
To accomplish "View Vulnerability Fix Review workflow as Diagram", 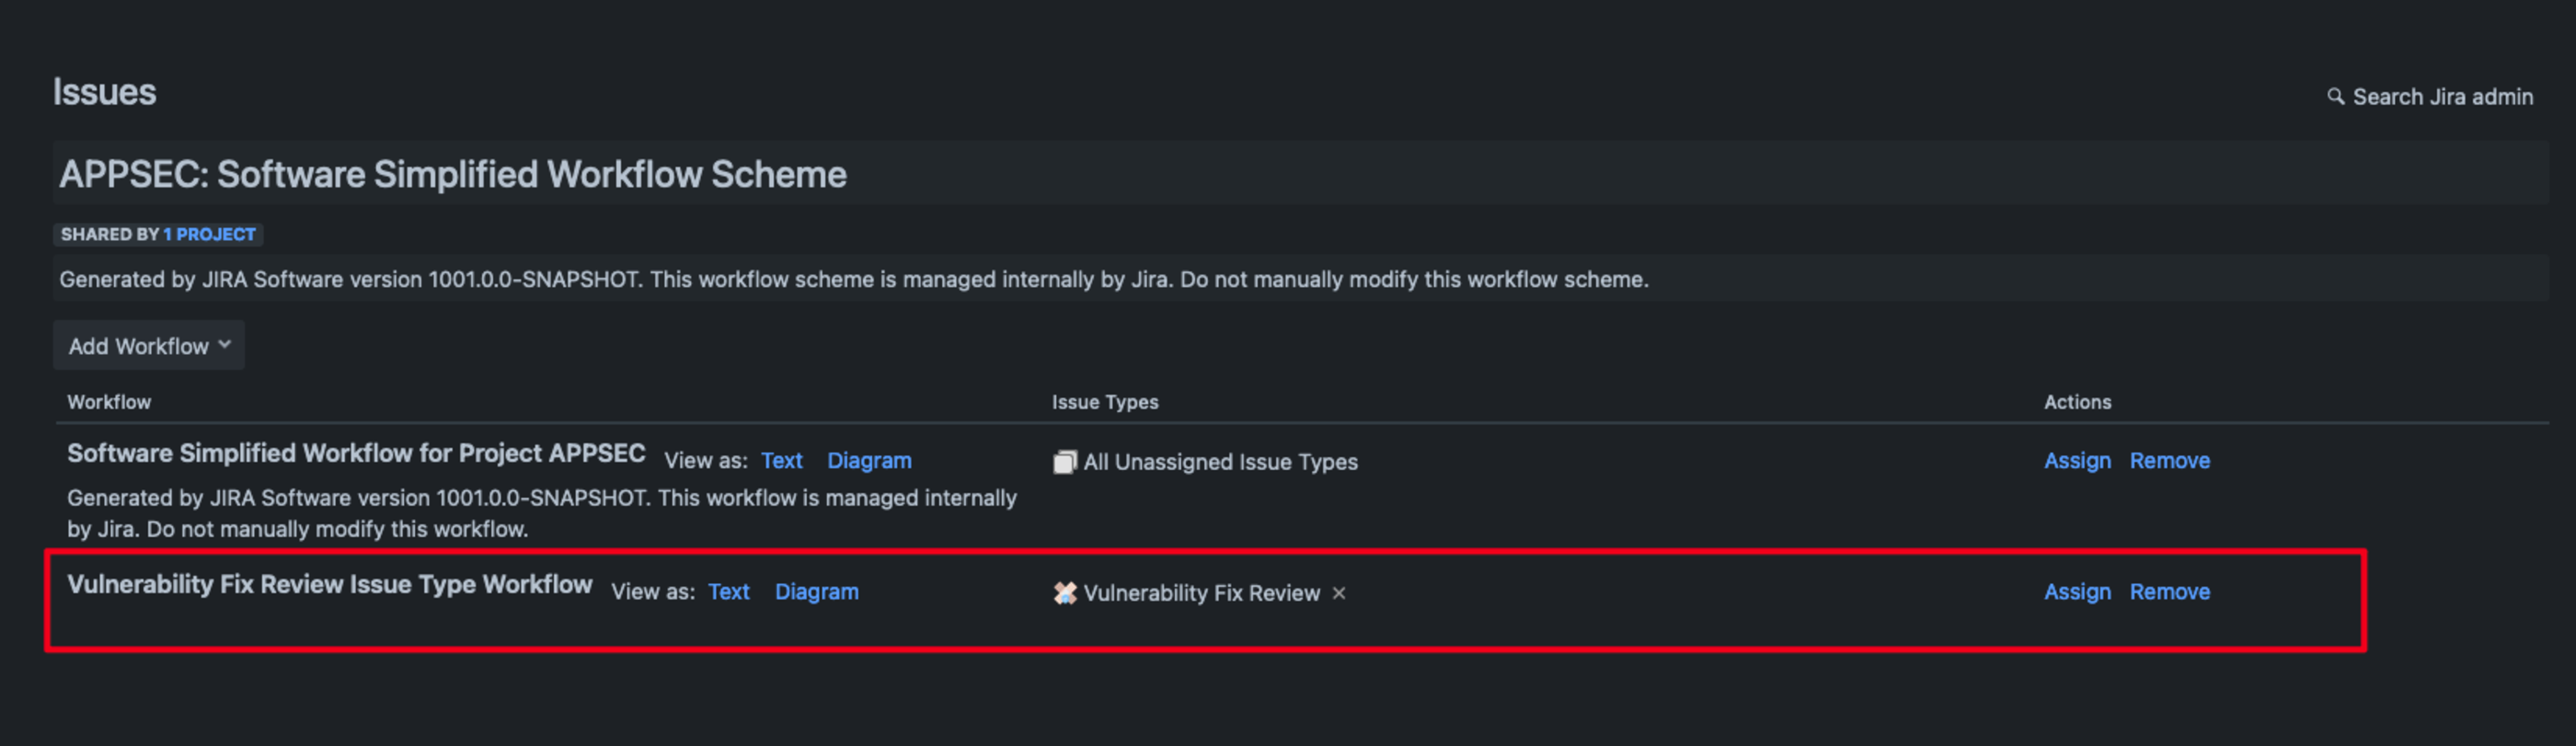I will [816, 592].
